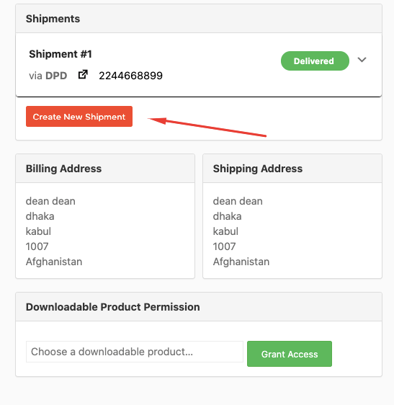Click dhaka in the Billing Address

point(40,216)
